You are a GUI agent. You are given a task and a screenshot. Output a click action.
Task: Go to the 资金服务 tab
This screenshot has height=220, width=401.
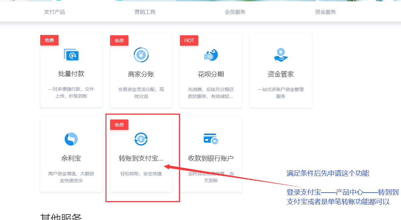326,12
